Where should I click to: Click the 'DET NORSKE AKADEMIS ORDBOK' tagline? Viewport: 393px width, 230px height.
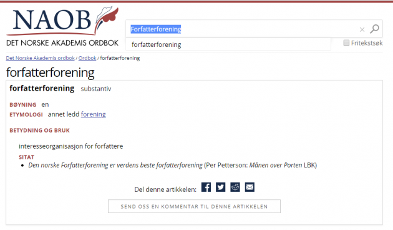click(x=62, y=43)
